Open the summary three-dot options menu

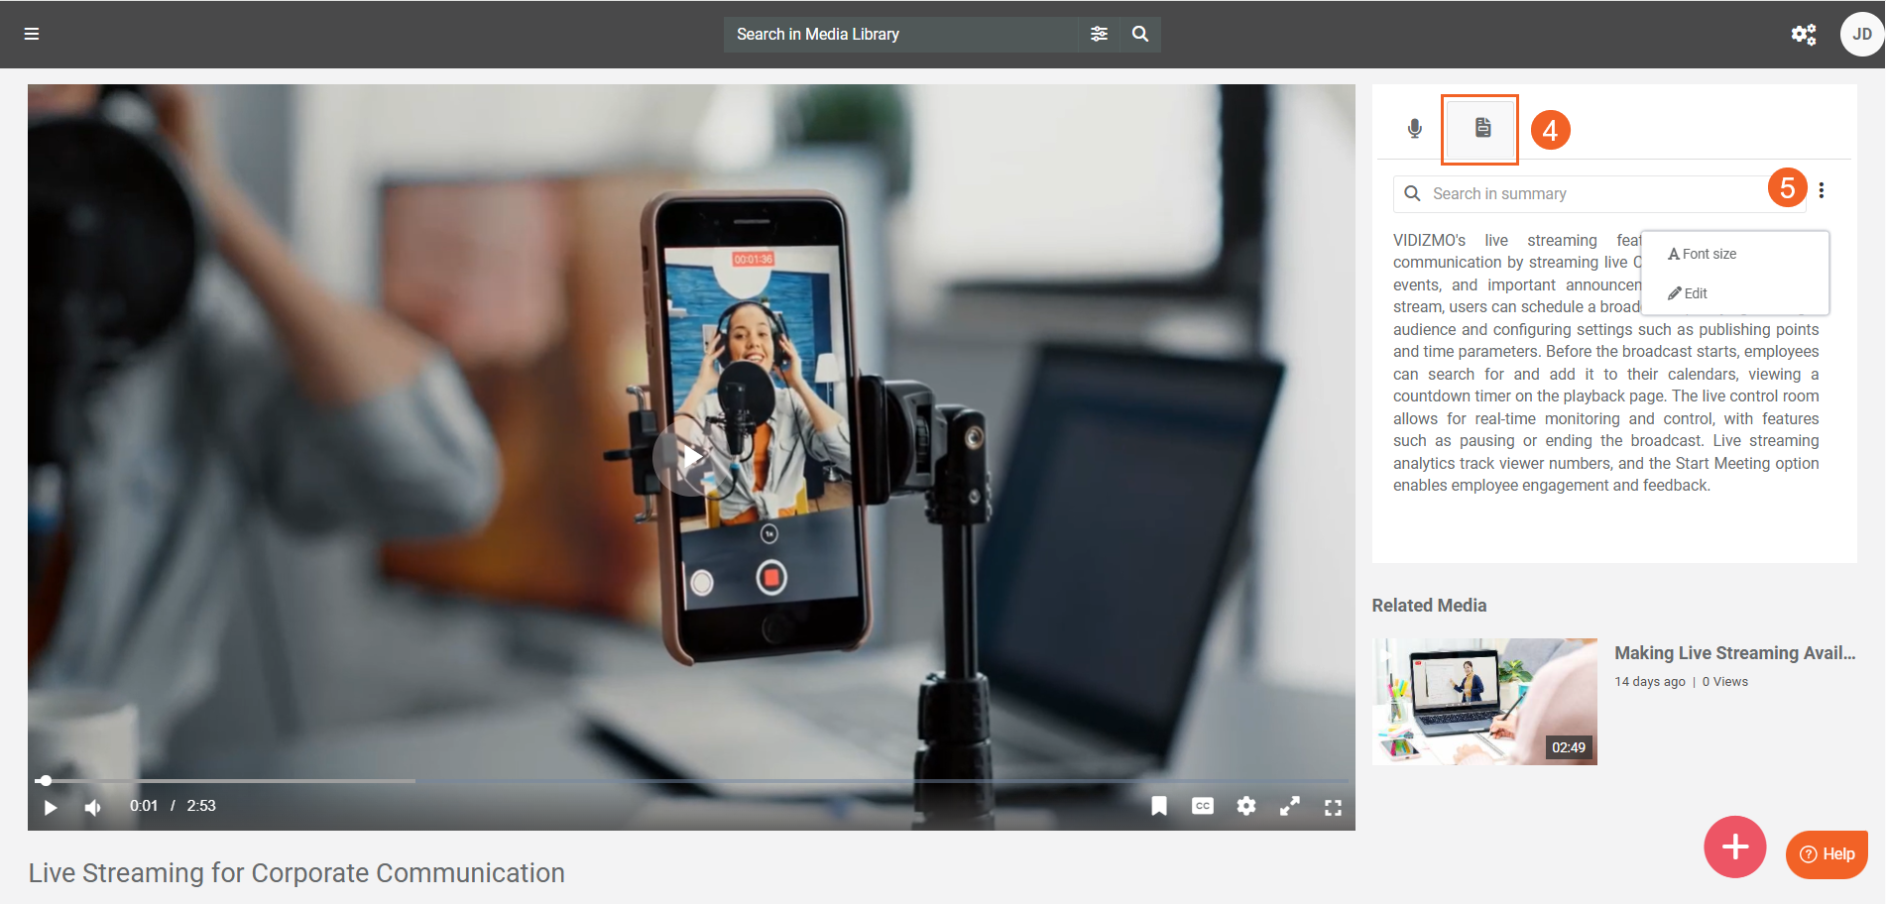[x=1822, y=190]
